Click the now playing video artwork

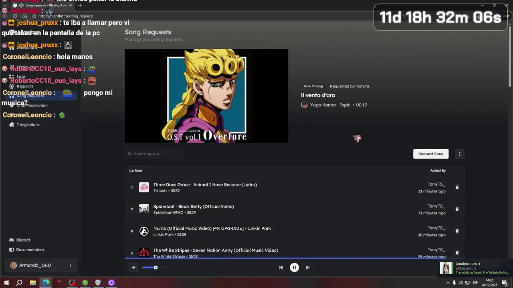coord(206,96)
